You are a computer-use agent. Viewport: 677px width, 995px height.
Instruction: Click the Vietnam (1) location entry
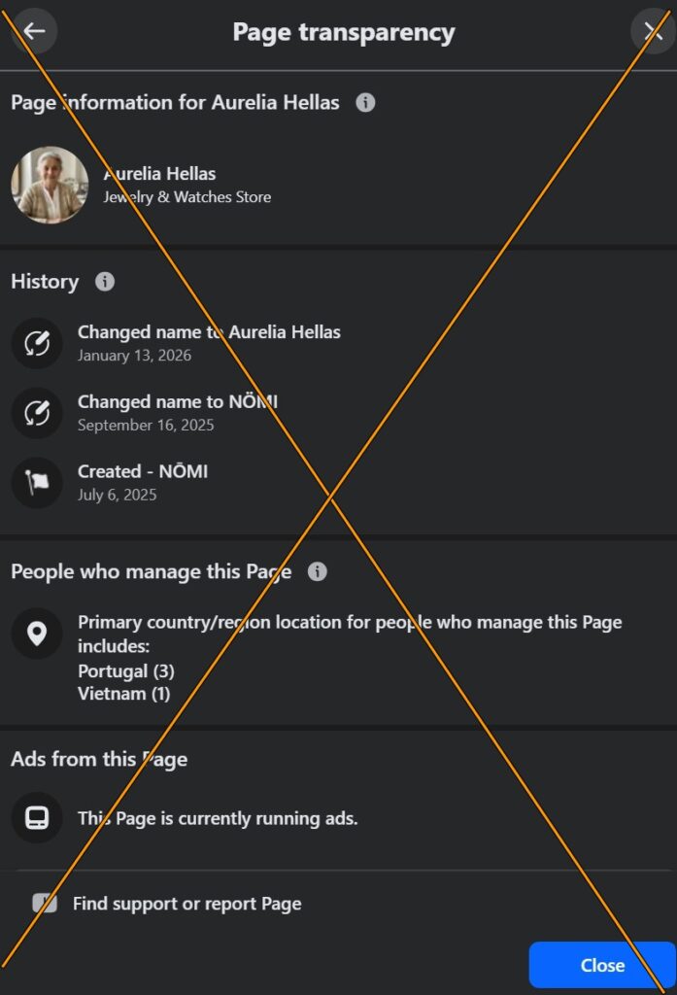124,694
